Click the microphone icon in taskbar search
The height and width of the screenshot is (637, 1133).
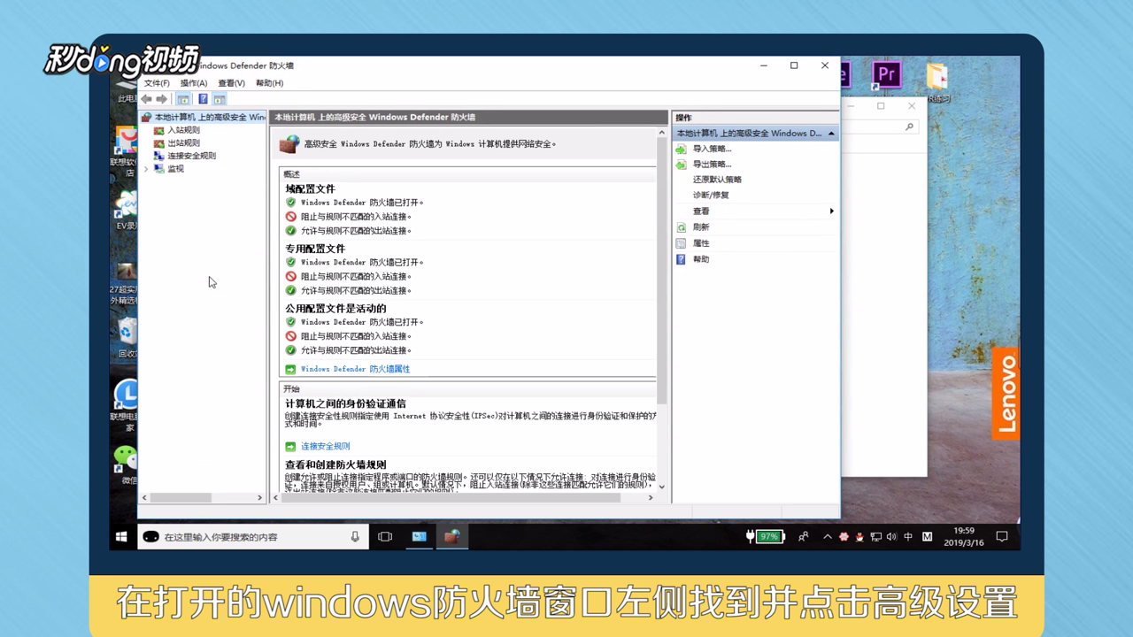point(355,536)
